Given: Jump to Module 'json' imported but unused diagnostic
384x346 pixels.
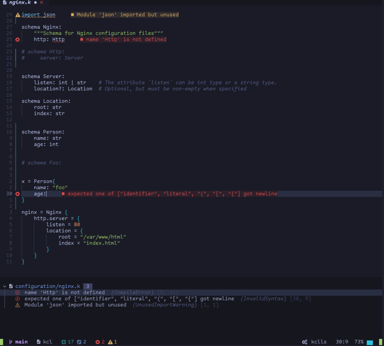Looking at the screenshot, I should [x=75, y=305].
